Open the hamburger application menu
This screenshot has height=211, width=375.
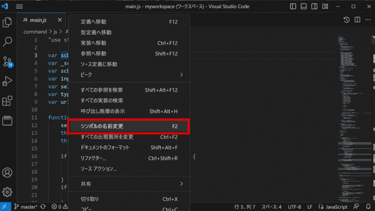[19, 6]
